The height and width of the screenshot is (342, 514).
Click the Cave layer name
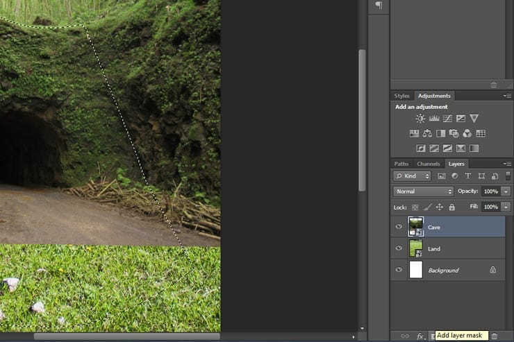click(433, 227)
